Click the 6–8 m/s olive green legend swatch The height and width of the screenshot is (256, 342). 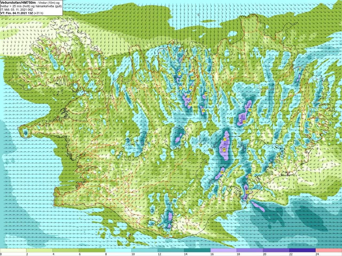[x=92, y=250]
